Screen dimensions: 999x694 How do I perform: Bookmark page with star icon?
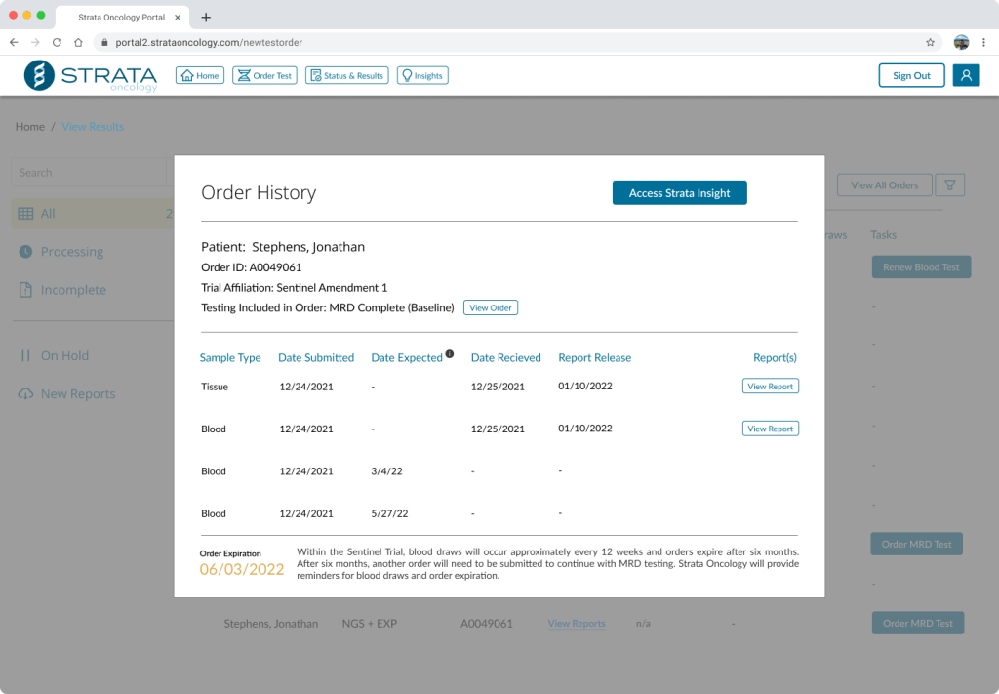(x=930, y=43)
